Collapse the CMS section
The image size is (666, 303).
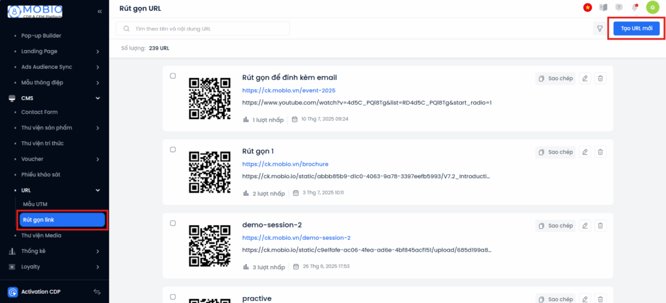point(98,98)
